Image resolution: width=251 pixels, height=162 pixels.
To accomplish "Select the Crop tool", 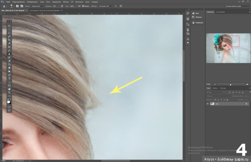I will pos(9,40).
